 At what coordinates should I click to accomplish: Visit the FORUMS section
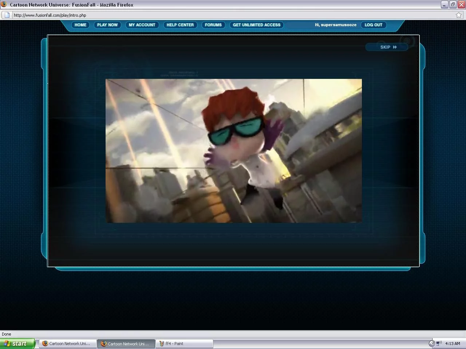click(x=213, y=25)
